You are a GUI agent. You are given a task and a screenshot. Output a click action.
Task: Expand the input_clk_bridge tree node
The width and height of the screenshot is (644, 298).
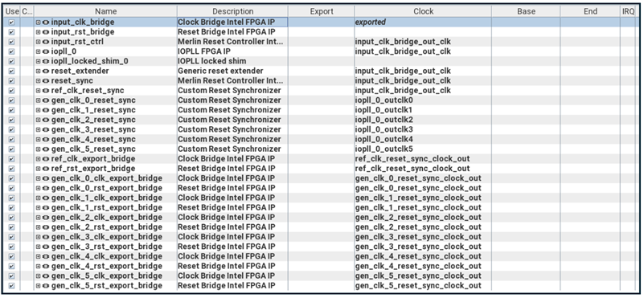tap(39, 22)
